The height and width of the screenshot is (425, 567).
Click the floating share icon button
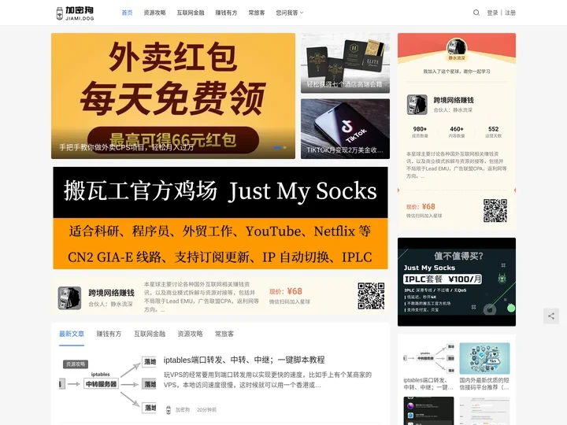pos(551,316)
